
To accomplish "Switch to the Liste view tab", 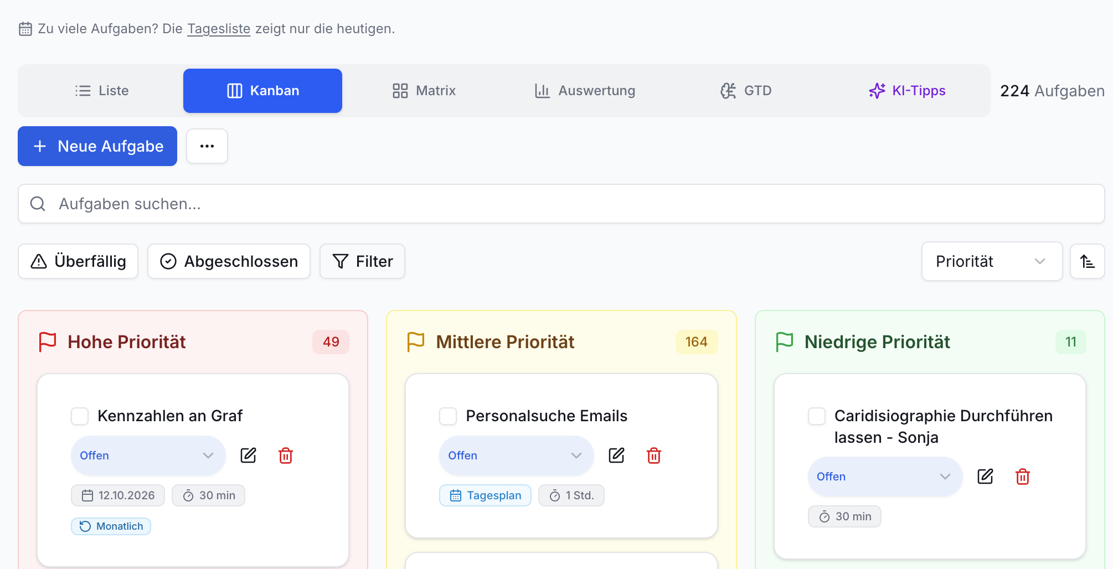I will [102, 91].
